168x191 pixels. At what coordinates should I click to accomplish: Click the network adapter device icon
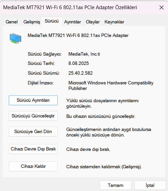(16, 39)
